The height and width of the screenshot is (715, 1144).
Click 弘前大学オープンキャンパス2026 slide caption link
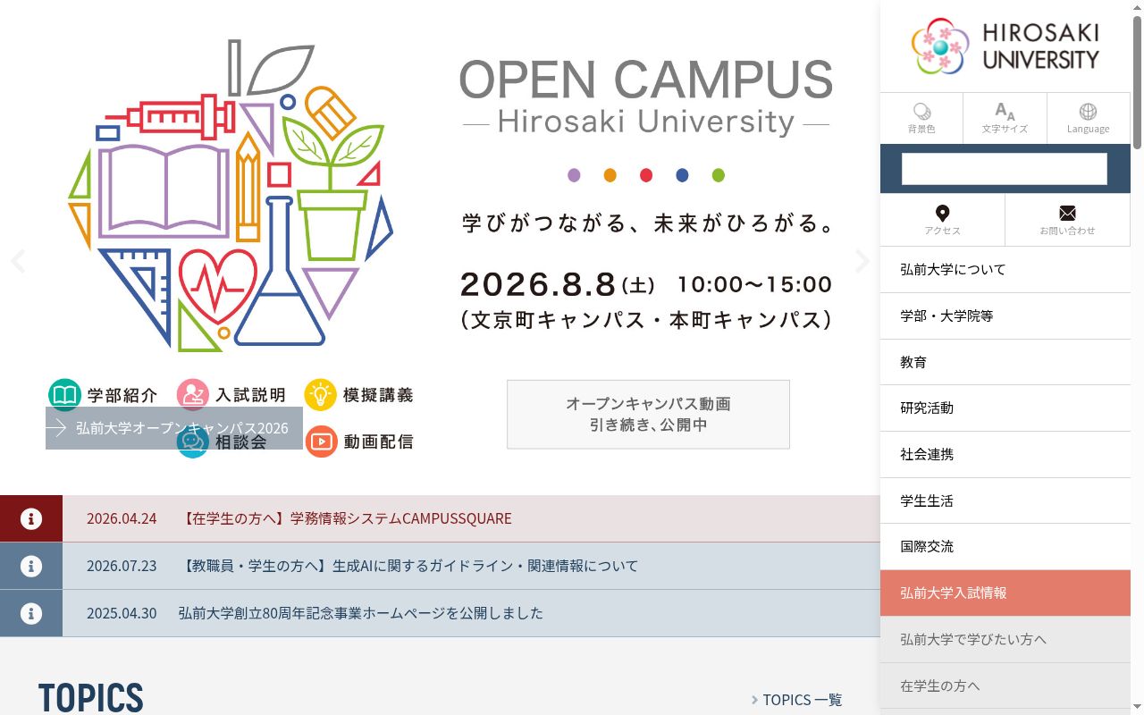coord(174,428)
